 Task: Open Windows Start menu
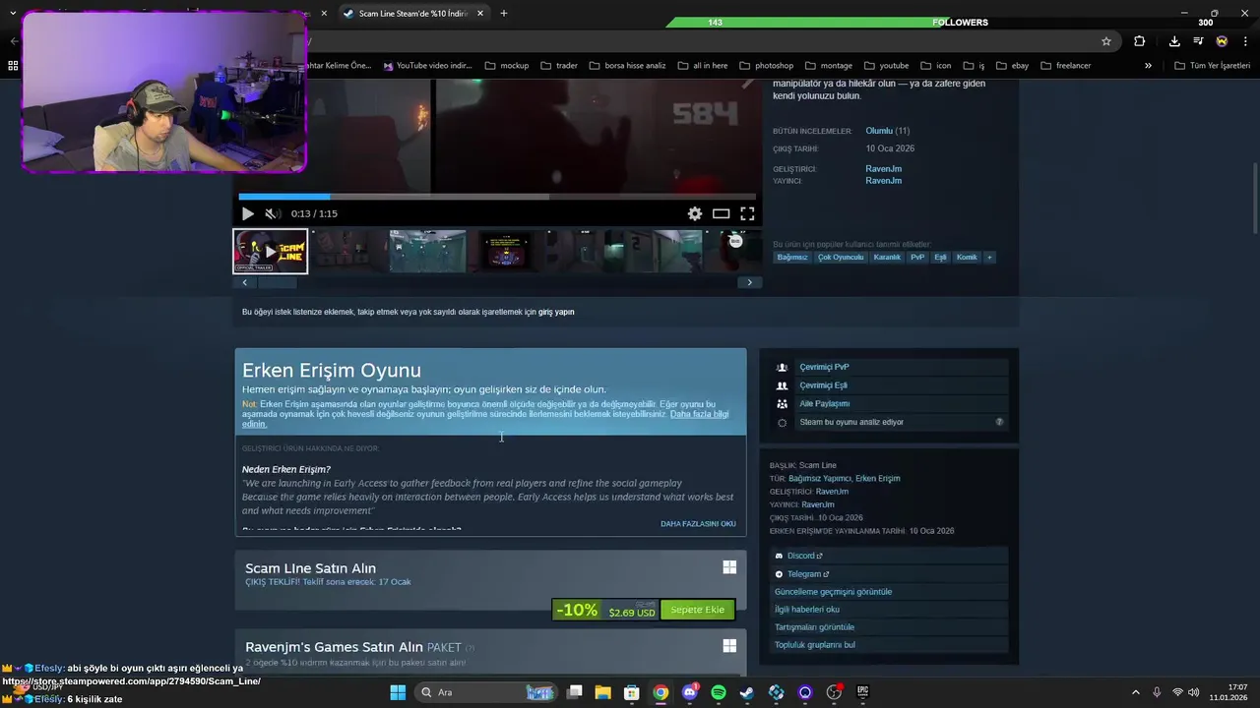(x=398, y=692)
